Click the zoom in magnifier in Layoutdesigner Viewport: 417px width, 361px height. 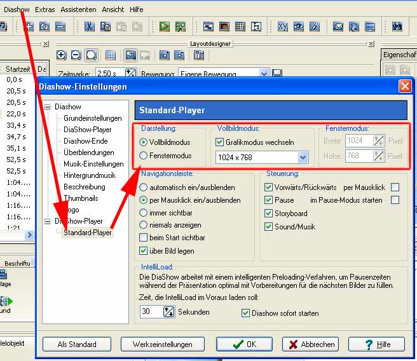coord(62,55)
